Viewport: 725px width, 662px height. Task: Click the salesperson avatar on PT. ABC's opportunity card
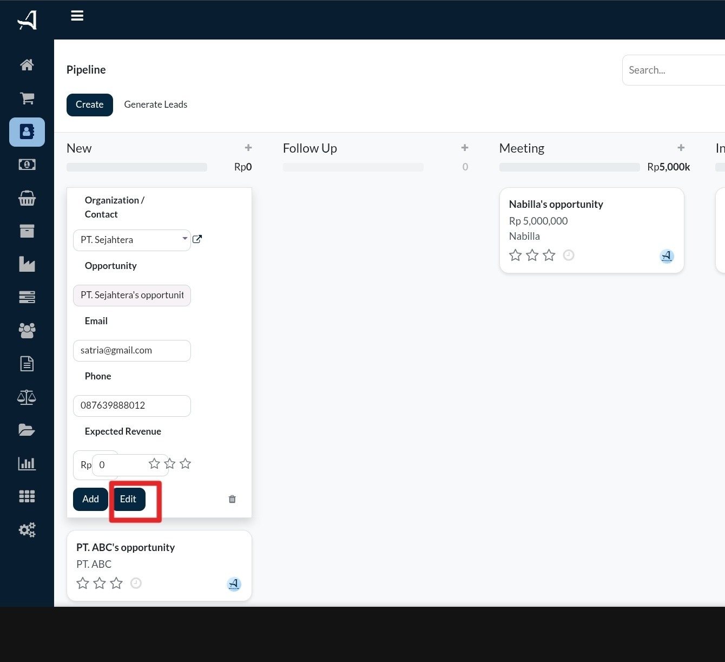(x=234, y=584)
